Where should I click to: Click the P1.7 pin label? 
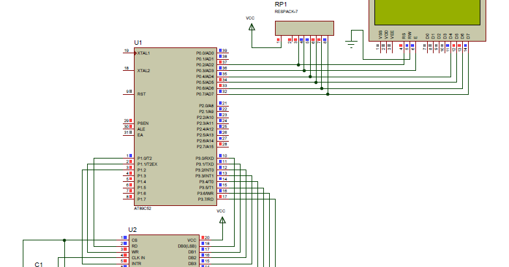(142, 199)
